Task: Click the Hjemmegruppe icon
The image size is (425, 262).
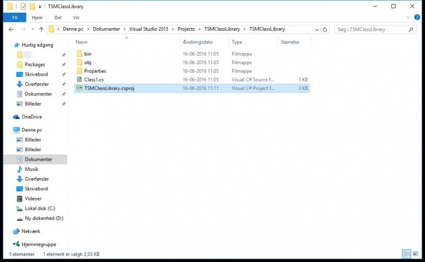Action: pos(16,244)
